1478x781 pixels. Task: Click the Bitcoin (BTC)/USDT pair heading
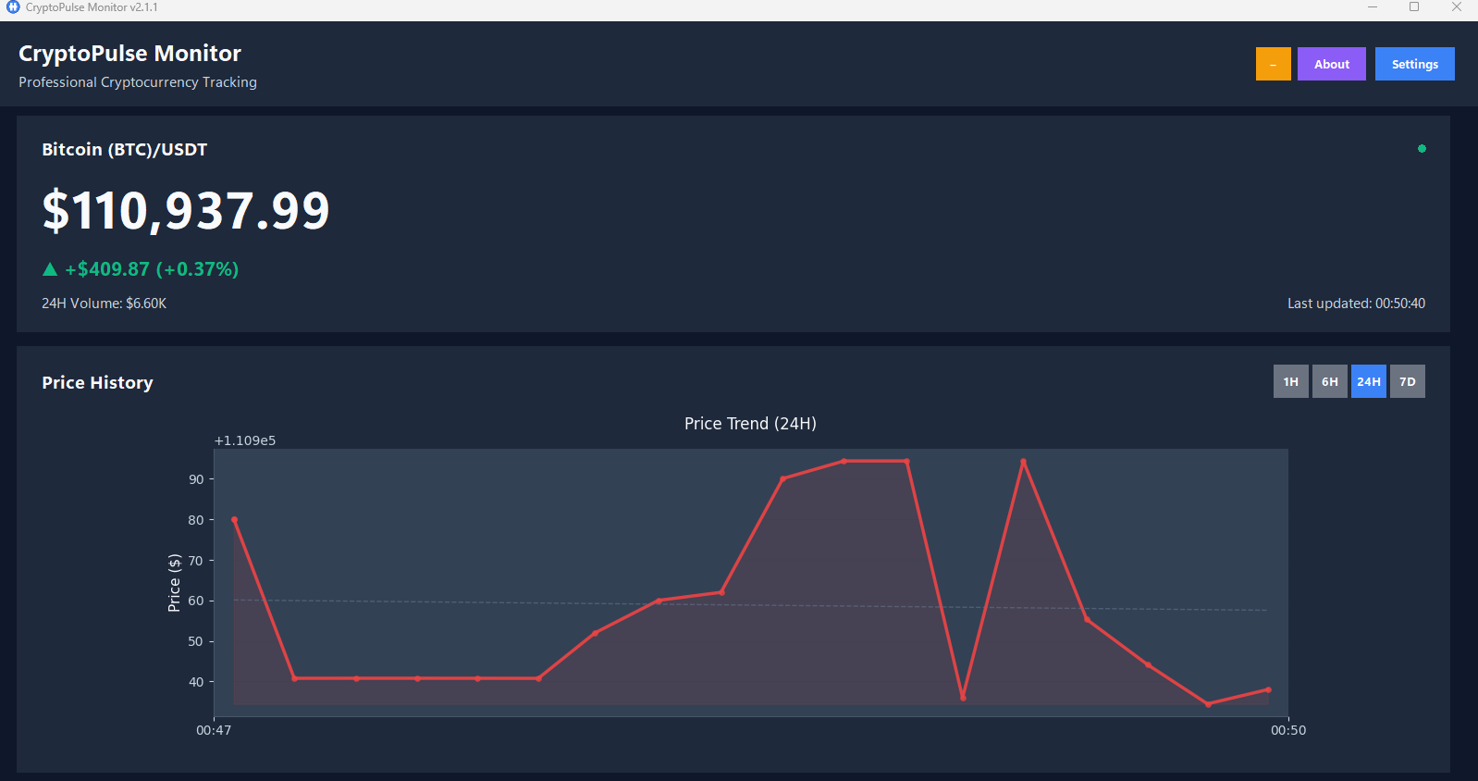click(125, 150)
